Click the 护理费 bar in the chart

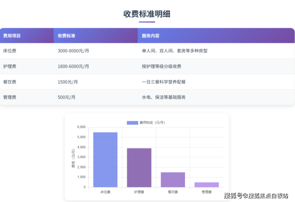pyautogui.click(x=139, y=167)
